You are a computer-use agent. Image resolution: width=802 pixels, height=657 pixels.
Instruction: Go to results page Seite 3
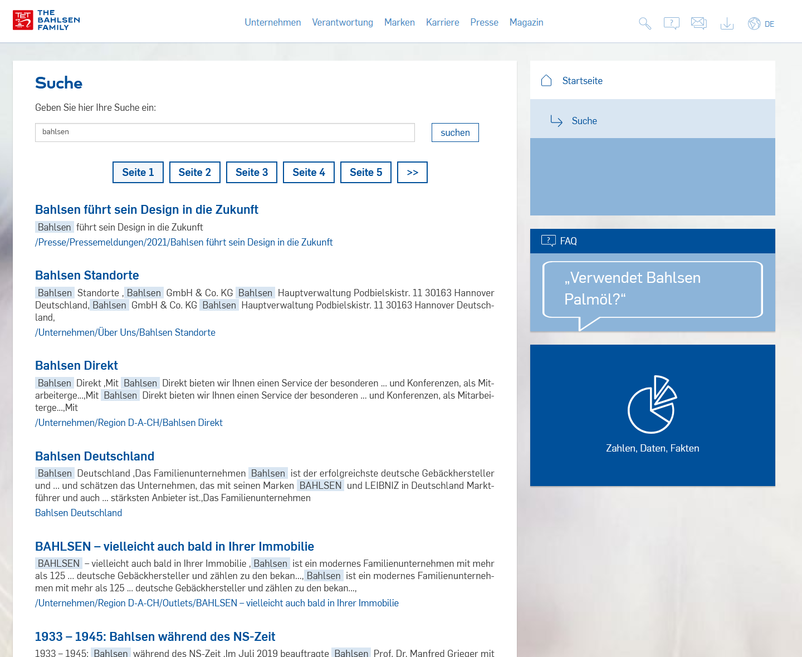tap(252, 172)
